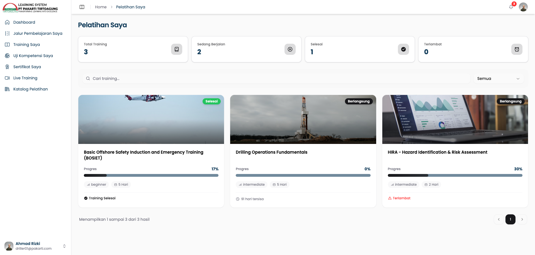This screenshot has width=535, height=255.
Task: Click the HIRA 30% progress bar
Action: coord(455,175)
